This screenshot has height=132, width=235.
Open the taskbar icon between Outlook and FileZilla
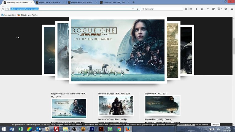[47, 129]
